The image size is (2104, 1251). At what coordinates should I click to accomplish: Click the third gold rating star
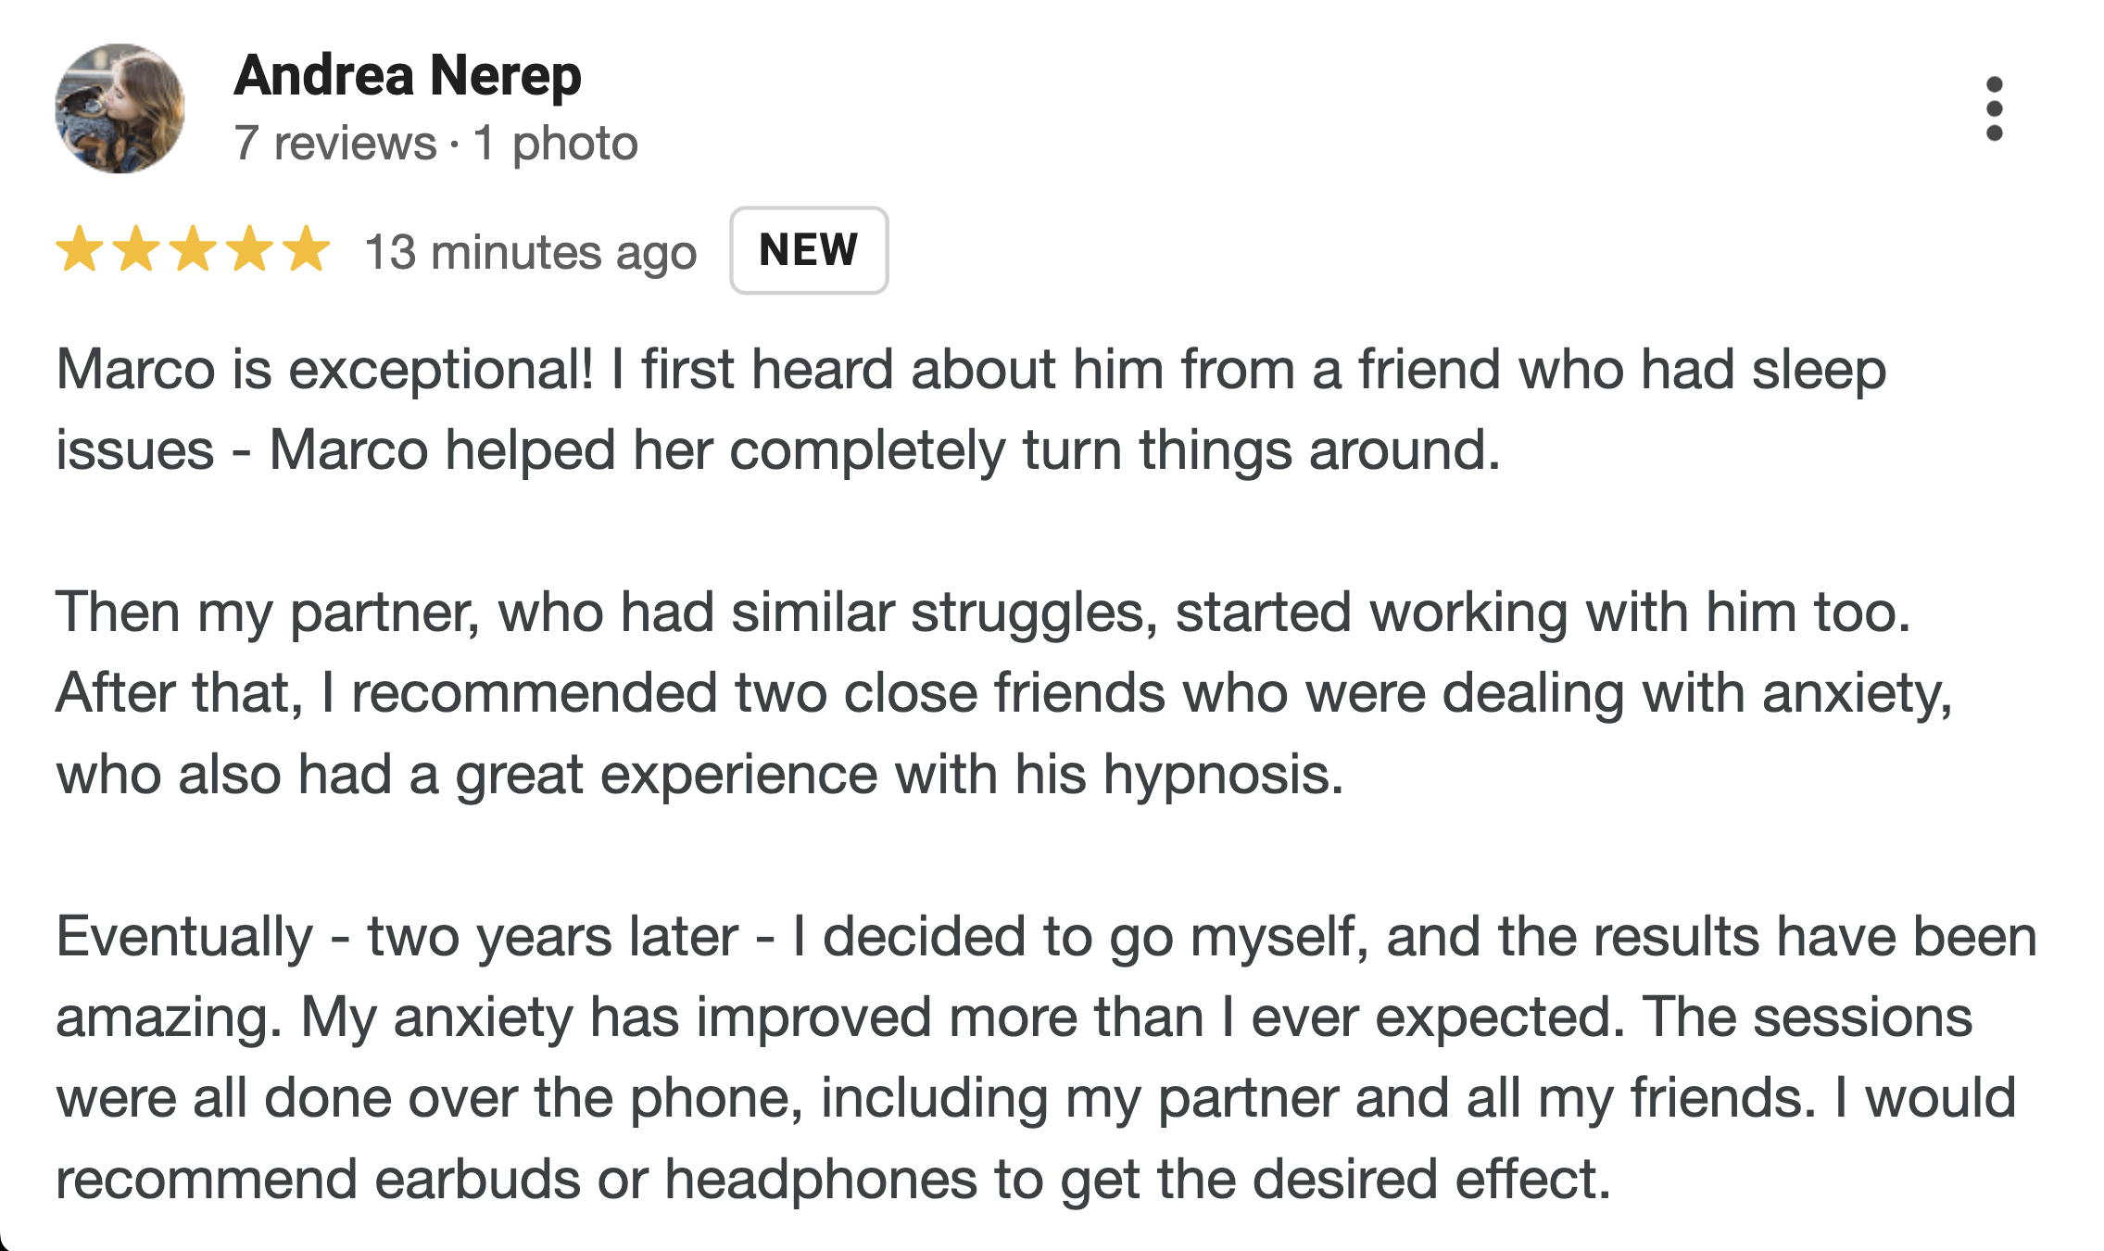(194, 249)
